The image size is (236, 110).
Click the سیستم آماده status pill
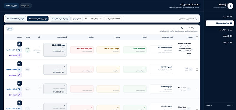pyautogui.click(x=26, y=6)
